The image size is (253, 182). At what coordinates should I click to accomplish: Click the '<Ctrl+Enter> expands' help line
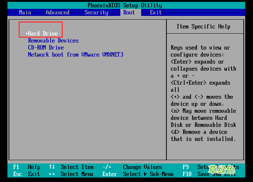click(x=200, y=83)
